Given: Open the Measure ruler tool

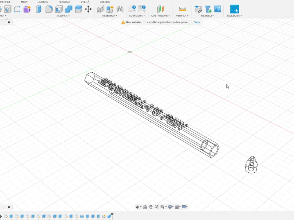Looking at the screenshot, I should [182, 9].
